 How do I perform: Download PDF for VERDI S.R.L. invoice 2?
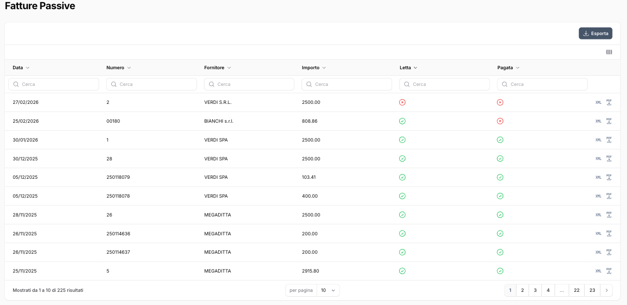(609, 102)
